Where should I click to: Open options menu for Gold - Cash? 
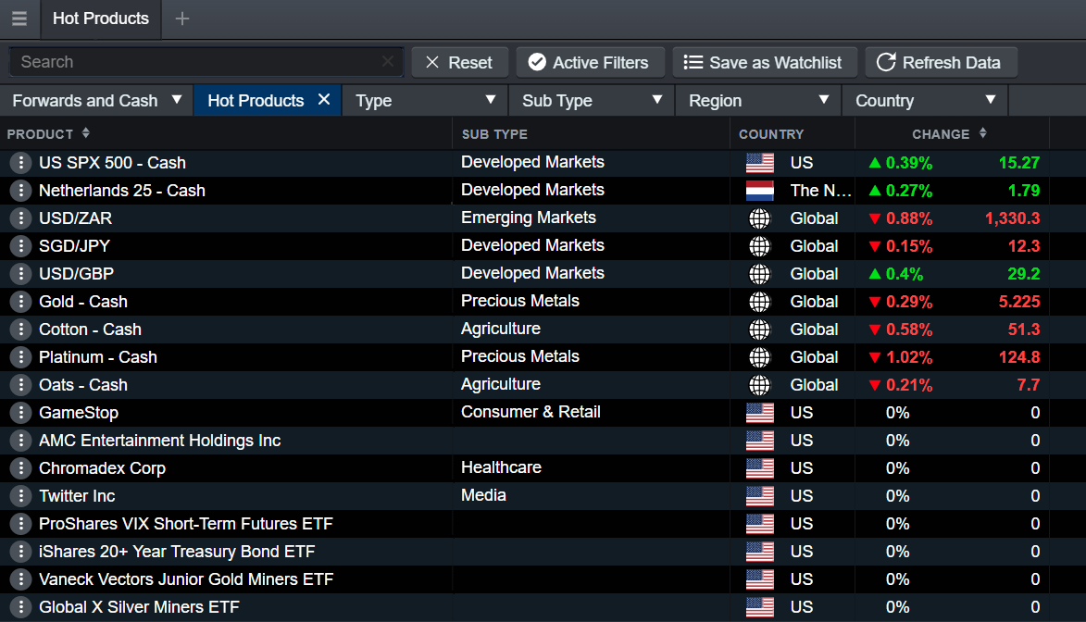tap(20, 302)
